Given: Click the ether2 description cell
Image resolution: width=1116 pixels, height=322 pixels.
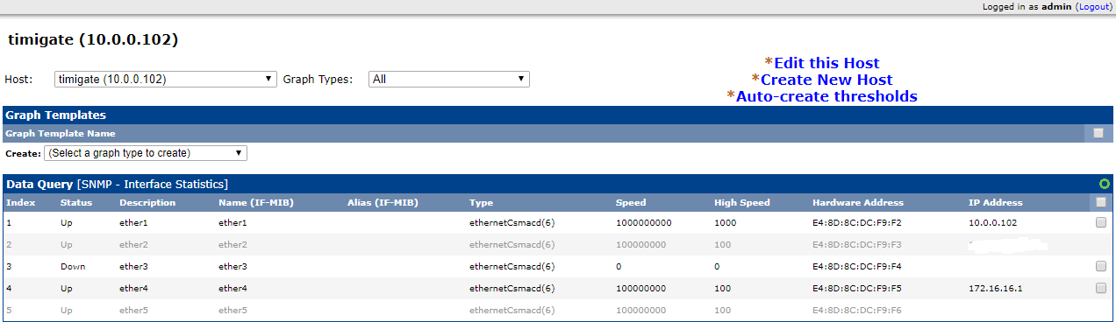Looking at the screenshot, I should click(134, 245).
